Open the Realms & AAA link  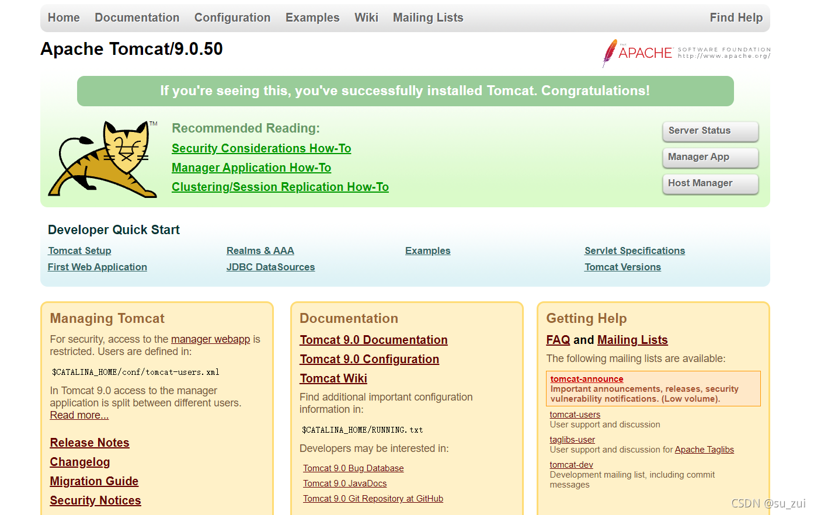click(260, 250)
